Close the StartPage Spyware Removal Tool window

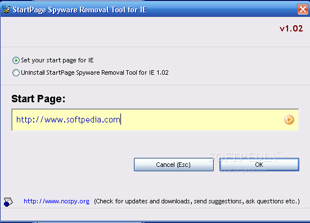coord(303,9)
